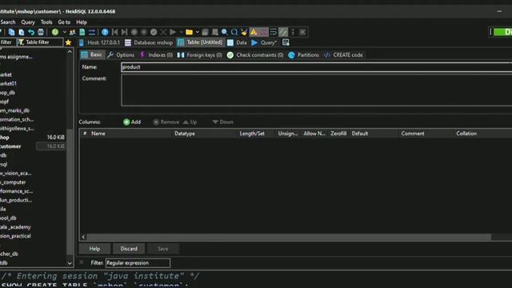Open the Load SQL file dropdown arrow
The image size is (512, 288).
coord(198,32)
